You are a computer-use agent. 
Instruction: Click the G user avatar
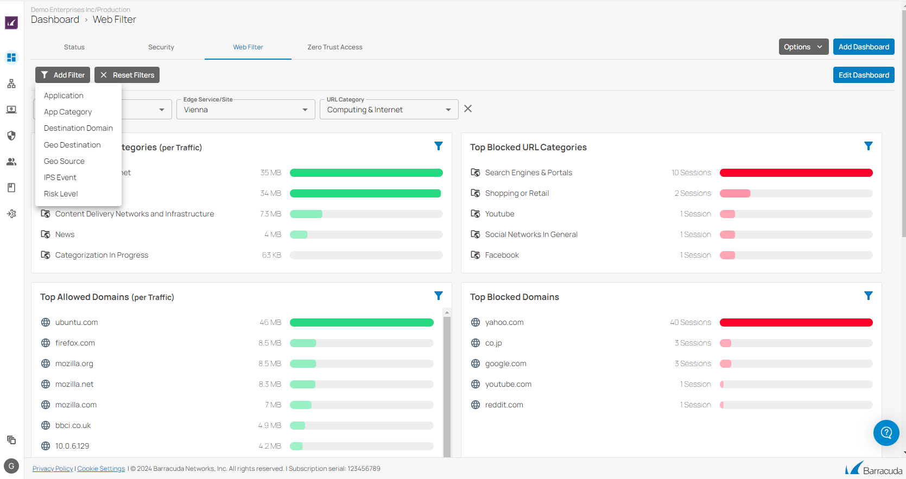point(11,466)
